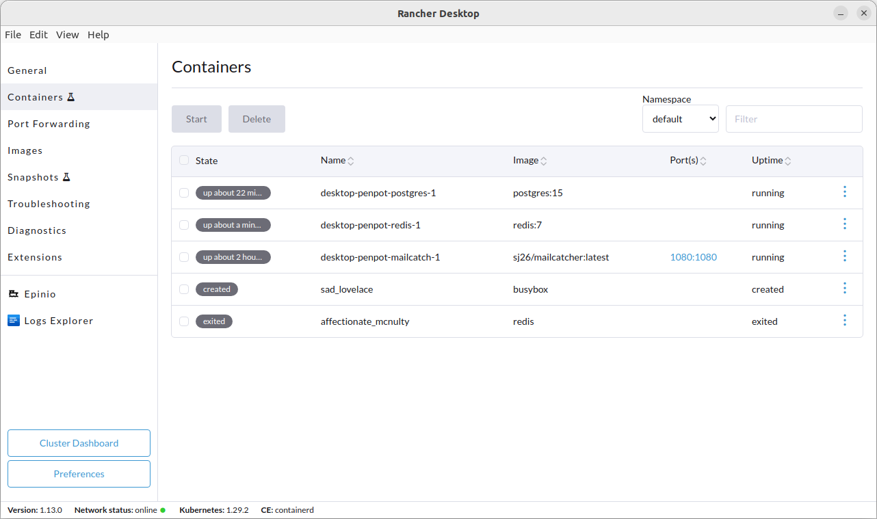Open the Help menu
This screenshot has width=877, height=519.
point(99,35)
